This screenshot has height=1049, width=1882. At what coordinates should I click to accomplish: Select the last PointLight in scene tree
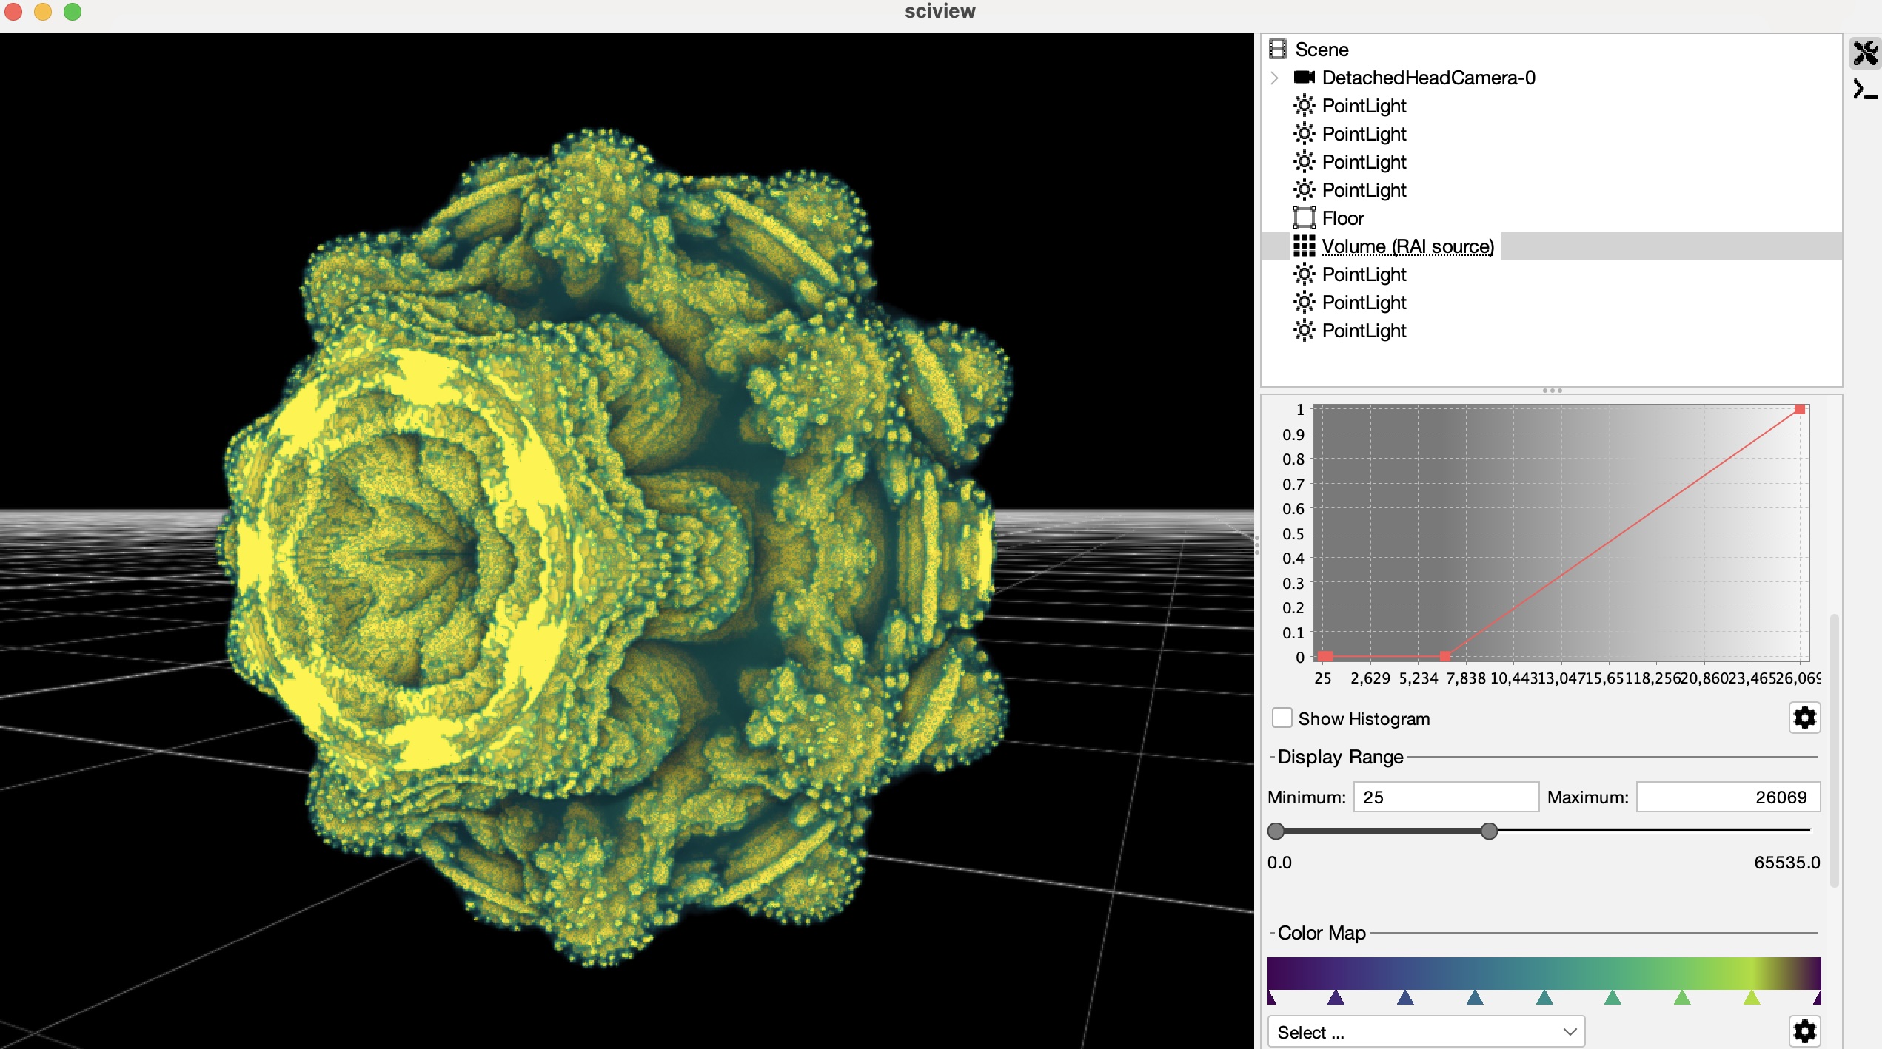point(1364,331)
